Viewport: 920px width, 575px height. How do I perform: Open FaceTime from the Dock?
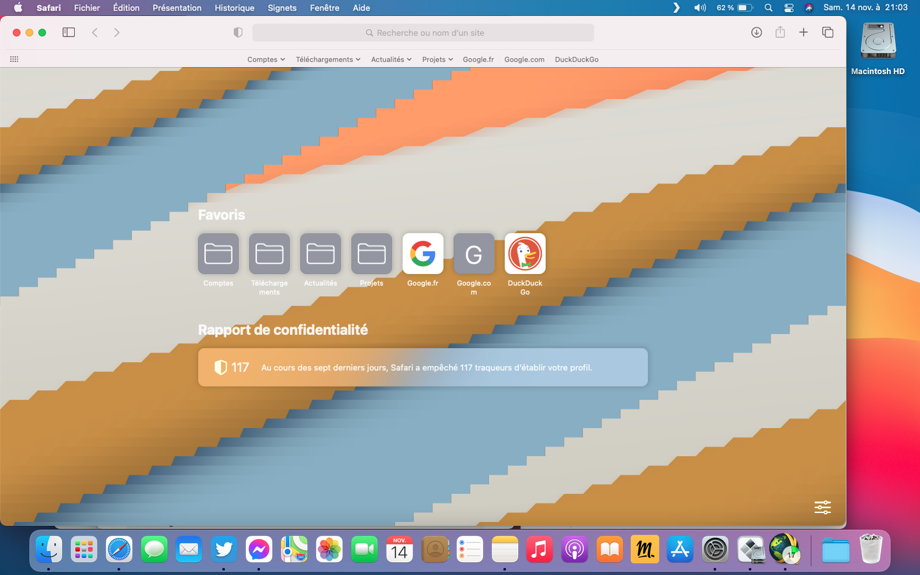click(364, 549)
